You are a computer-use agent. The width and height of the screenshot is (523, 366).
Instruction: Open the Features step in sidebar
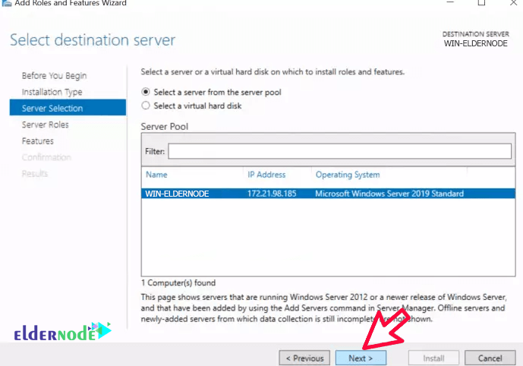(38, 141)
